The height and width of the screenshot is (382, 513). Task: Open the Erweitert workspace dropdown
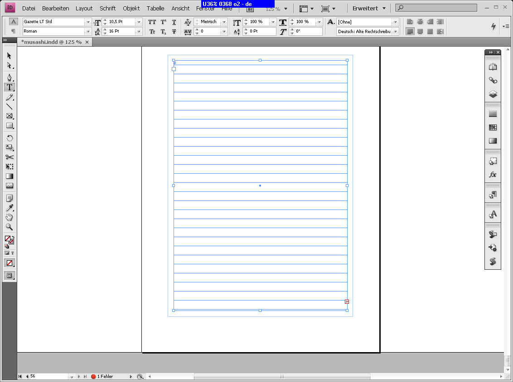click(369, 9)
